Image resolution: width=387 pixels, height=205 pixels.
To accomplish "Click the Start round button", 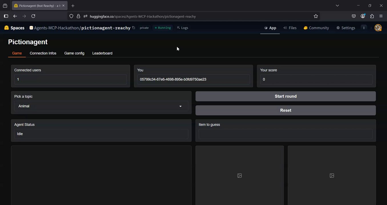I will point(286,96).
